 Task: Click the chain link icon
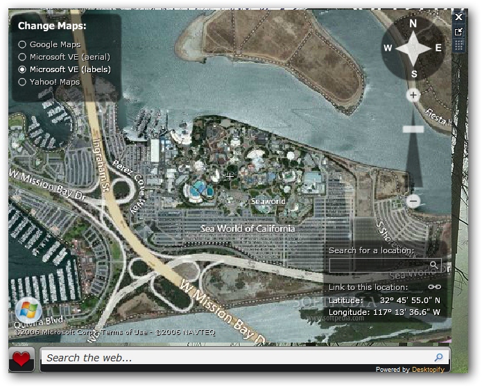coord(434,287)
